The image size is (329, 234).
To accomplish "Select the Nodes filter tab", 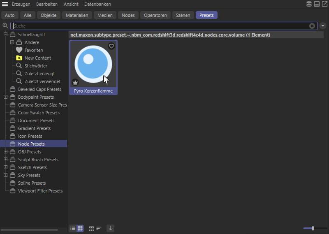I will pyautogui.click(x=128, y=15).
